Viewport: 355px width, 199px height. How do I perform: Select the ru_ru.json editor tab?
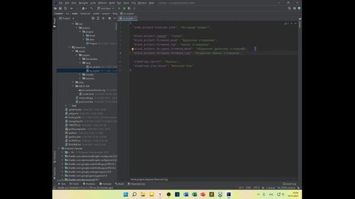128,18
